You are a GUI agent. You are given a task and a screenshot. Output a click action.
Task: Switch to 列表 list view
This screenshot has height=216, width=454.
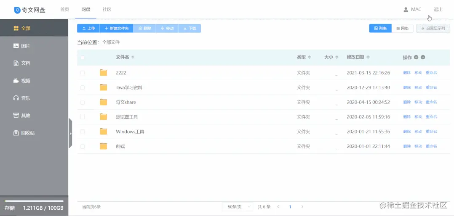380,28
